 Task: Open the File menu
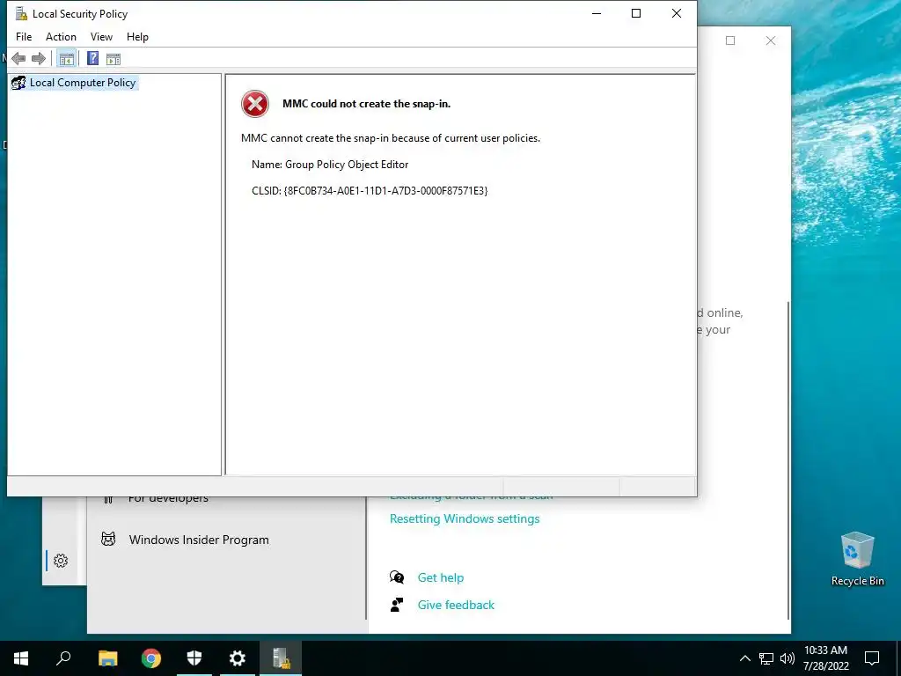pos(24,37)
